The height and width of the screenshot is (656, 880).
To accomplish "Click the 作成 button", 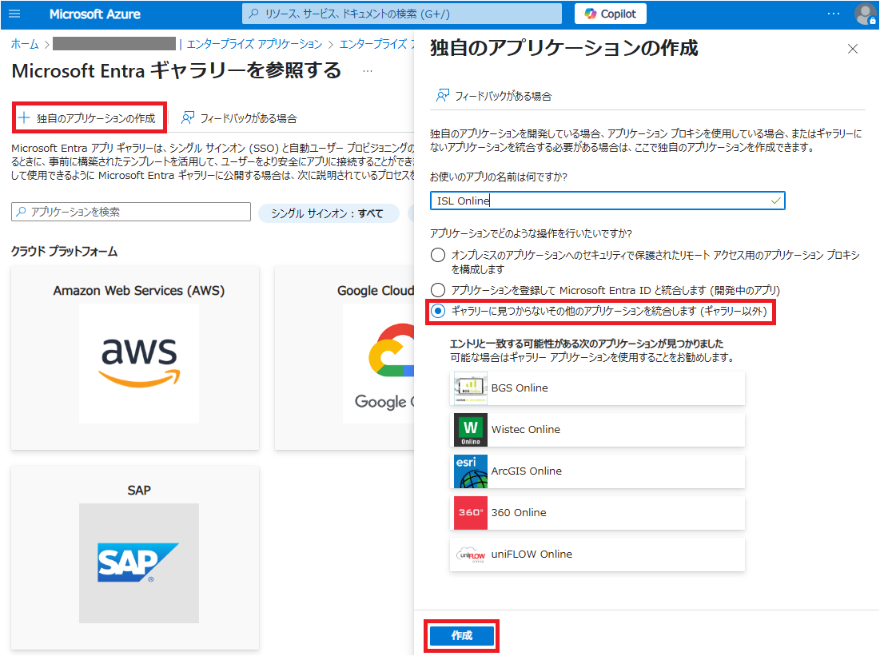I will [461, 635].
